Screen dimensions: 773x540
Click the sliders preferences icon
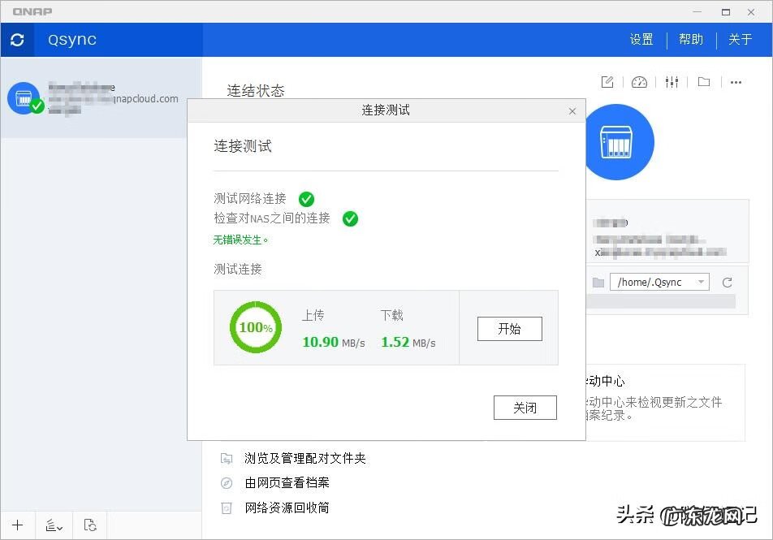[x=672, y=82]
